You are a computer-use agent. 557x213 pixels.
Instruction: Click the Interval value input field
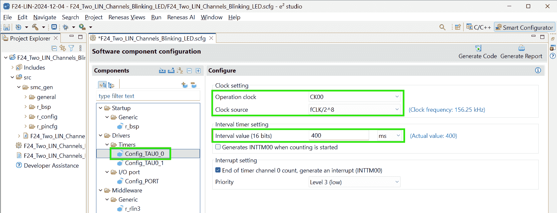[338, 136]
